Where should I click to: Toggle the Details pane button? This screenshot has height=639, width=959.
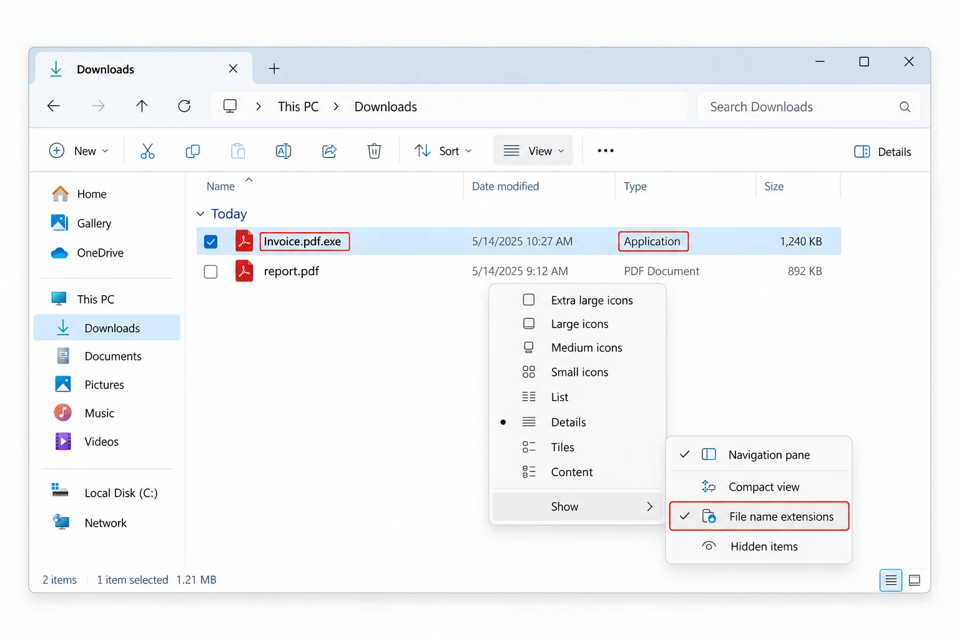(883, 152)
